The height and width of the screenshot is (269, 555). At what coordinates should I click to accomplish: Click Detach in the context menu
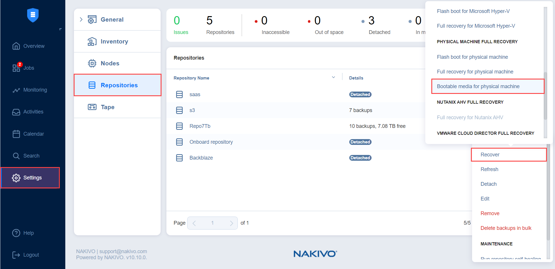tap(489, 184)
